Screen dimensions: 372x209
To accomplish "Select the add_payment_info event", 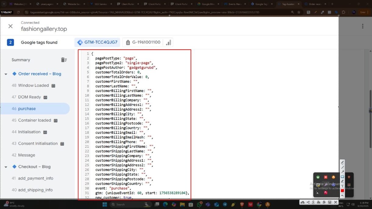I will point(35,178).
